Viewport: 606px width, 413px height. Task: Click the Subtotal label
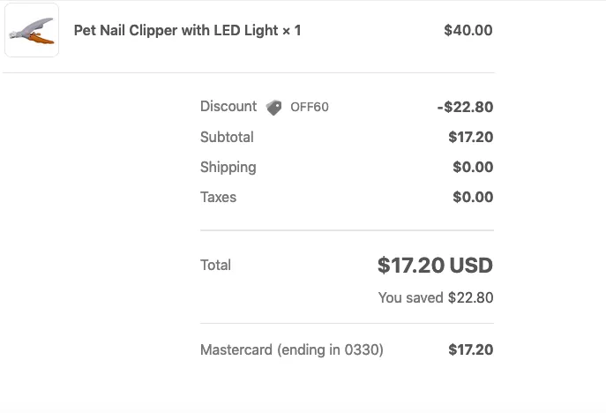point(227,137)
